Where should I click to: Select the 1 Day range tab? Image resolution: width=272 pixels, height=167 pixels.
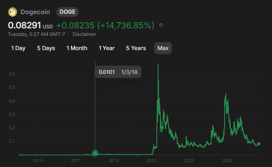(18, 48)
